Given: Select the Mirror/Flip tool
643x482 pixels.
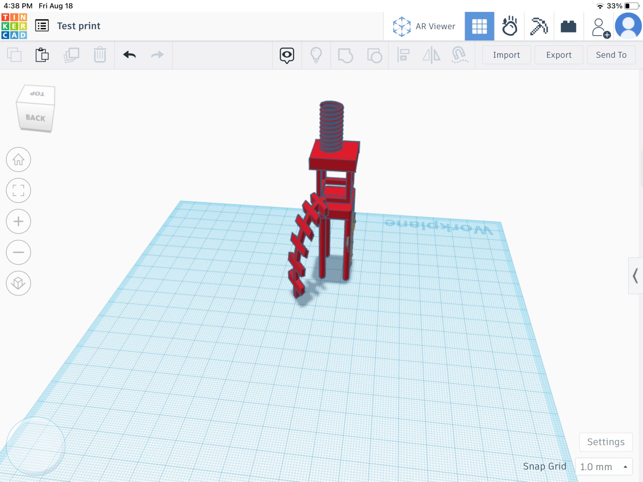Looking at the screenshot, I should point(431,55).
